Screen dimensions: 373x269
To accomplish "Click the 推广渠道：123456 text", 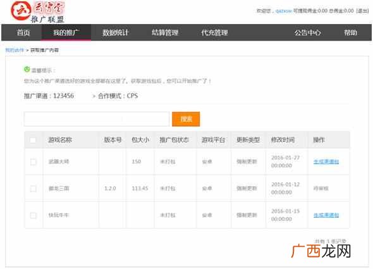I will 49,96.
